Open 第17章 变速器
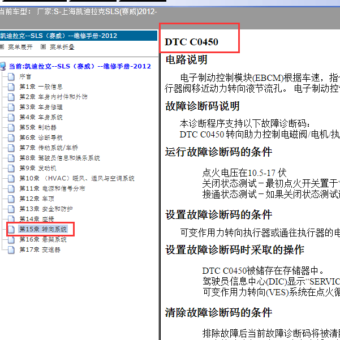340x340 pixels. click(40, 249)
